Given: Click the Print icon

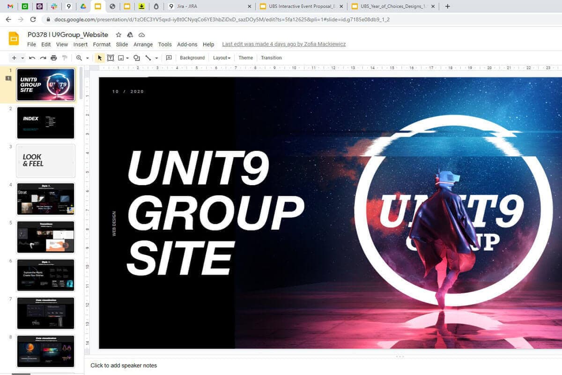Looking at the screenshot, I should [x=54, y=58].
